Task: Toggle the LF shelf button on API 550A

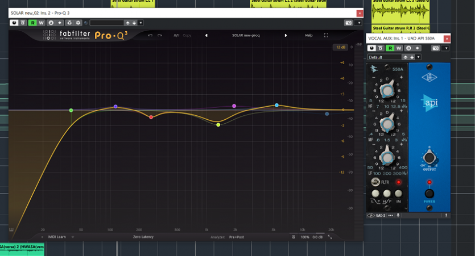Action: click(x=375, y=194)
